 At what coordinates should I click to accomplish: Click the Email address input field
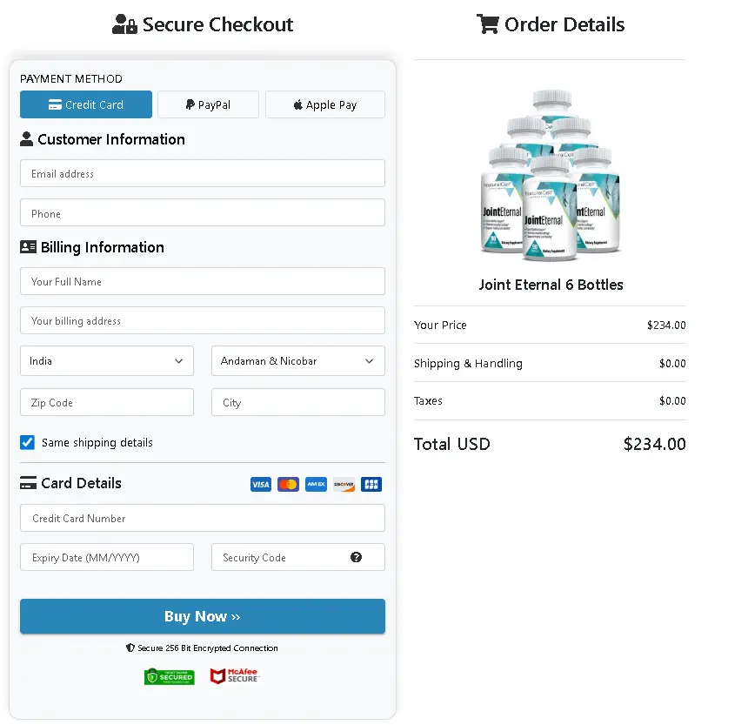[202, 173]
